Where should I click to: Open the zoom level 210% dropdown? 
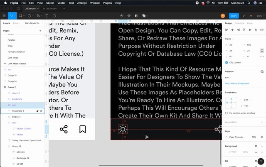point(260,16)
